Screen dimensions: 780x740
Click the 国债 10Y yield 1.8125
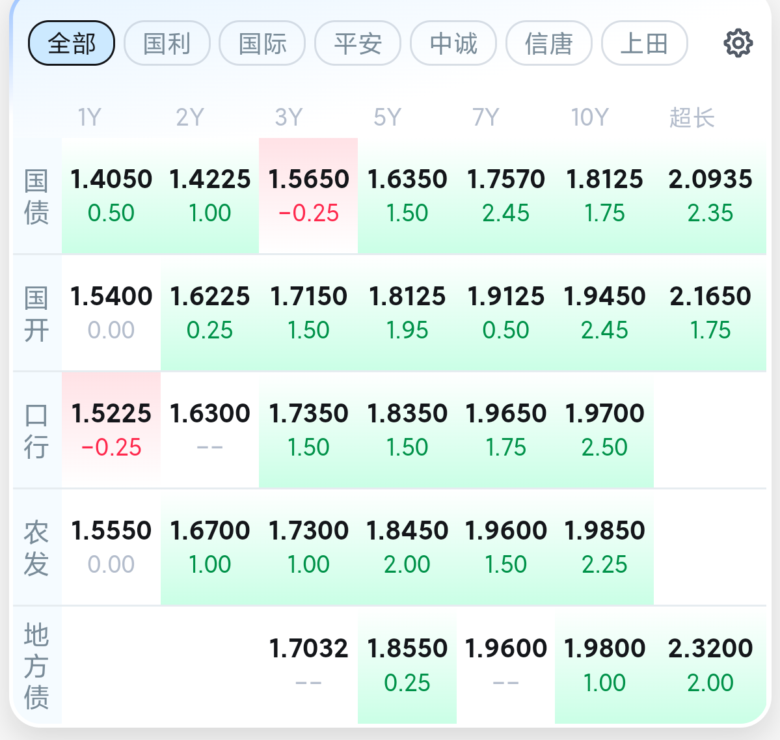click(x=604, y=195)
